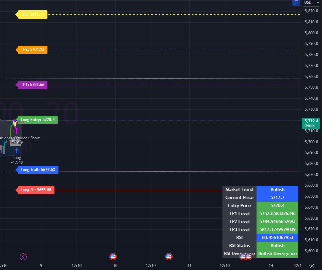Select the US flag economic event icon under candle 10
The image size is (322, 270).
(x=113, y=256)
